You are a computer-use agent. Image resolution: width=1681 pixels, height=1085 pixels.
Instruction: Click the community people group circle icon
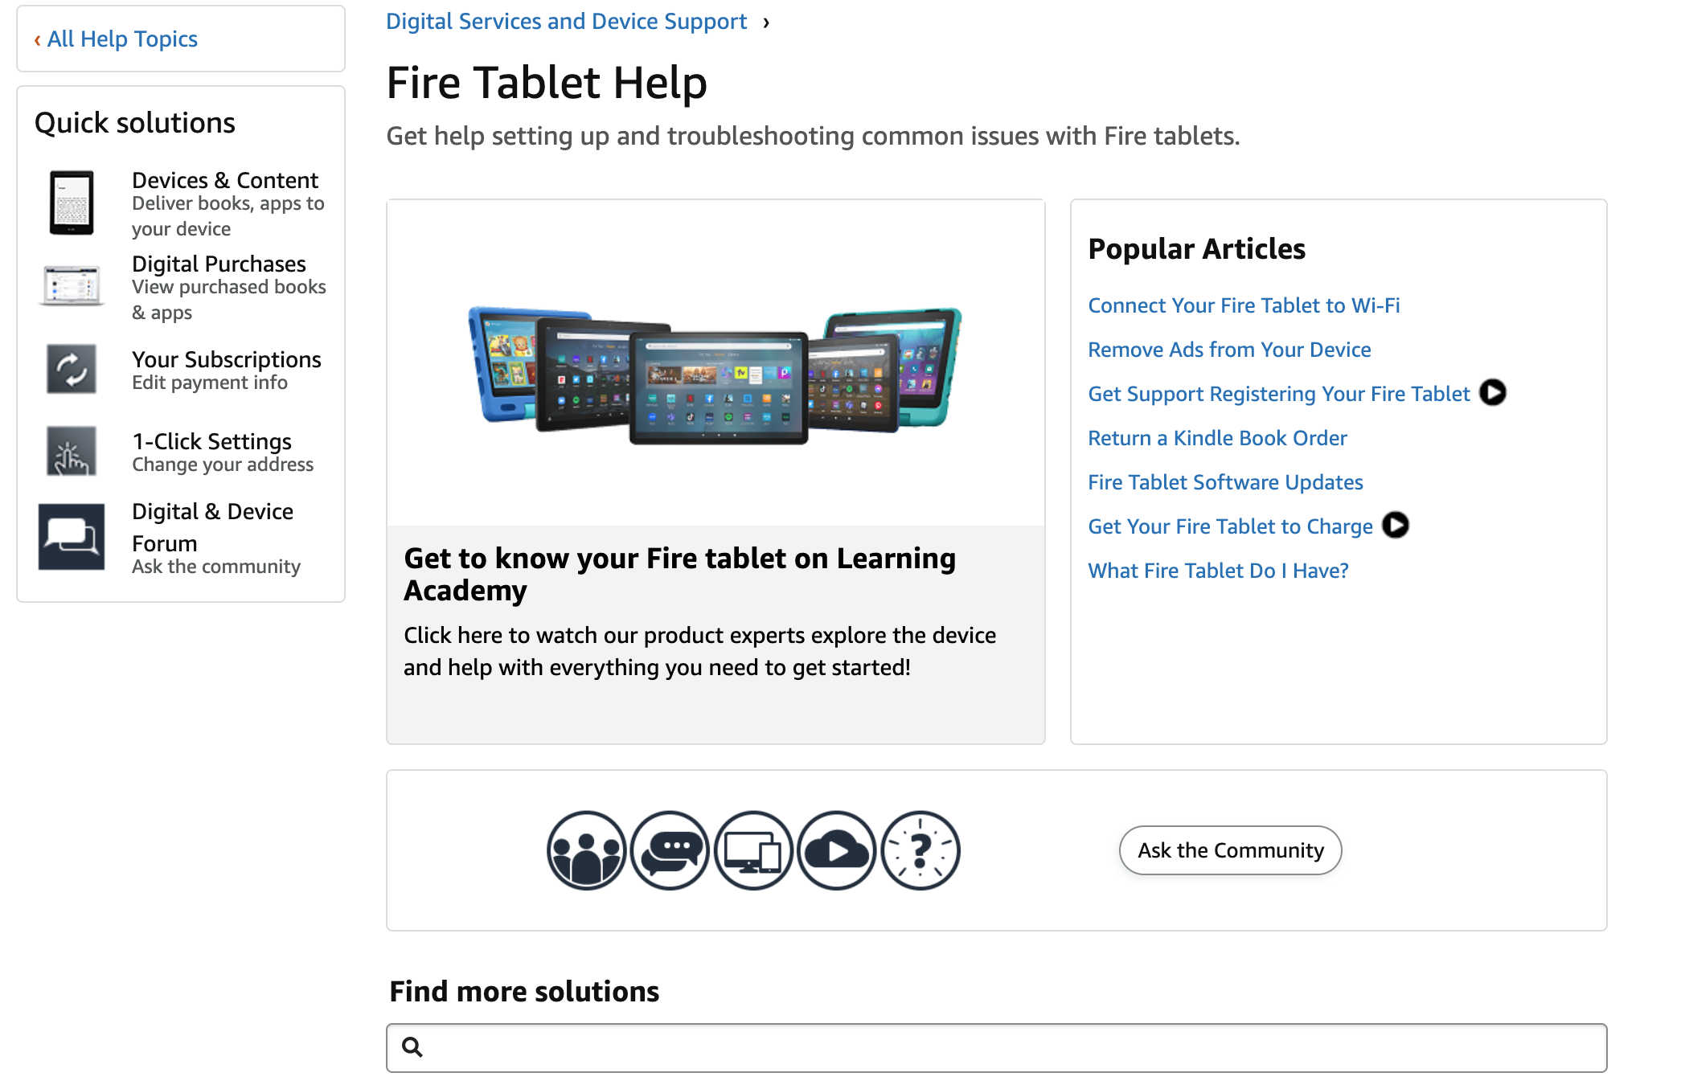[x=587, y=850]
